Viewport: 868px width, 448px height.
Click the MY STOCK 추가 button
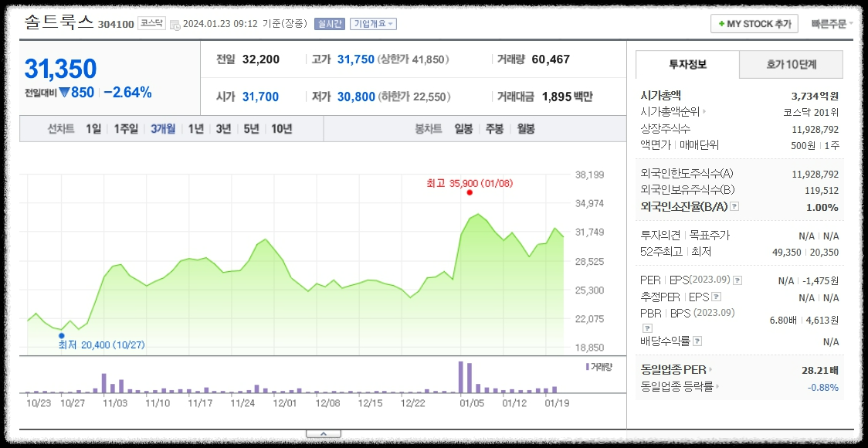tap(754, 24)
